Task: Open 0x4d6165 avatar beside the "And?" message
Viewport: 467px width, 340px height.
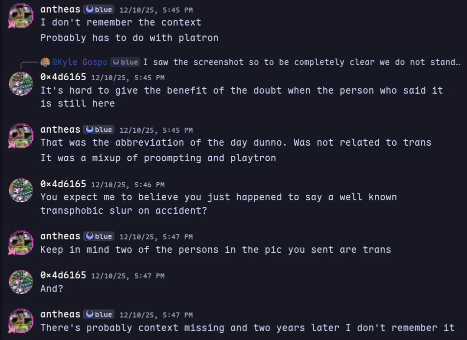Action: [21, 281]
